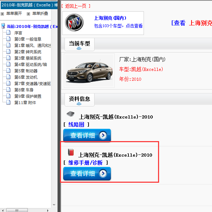Click 包含103个车型，点击查看 link
212x212 pixels.
pyautogui.click(x=118, y=26)
